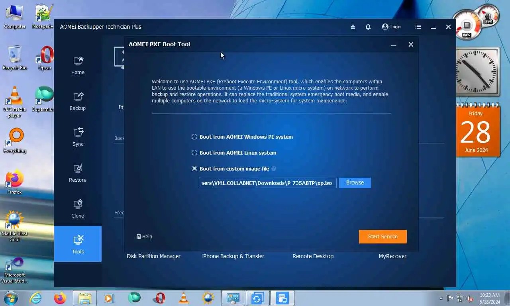Open Help in the PXE Boot Tool
510x306 pixels.
144,236
